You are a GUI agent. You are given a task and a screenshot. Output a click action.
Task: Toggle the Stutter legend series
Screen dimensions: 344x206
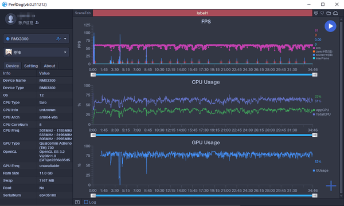(x=322, y=55)
